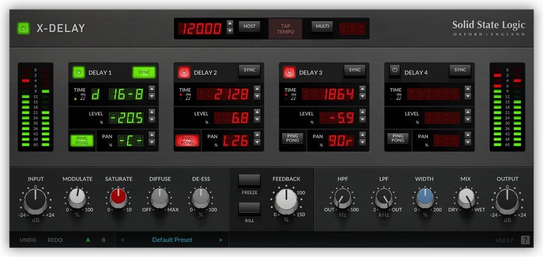Toggle Delay 3 power button
Viewport: 543px width, 257px height.
290,73
